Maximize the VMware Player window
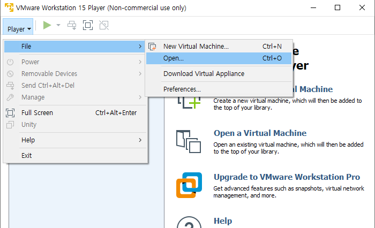 click(337, 7)
